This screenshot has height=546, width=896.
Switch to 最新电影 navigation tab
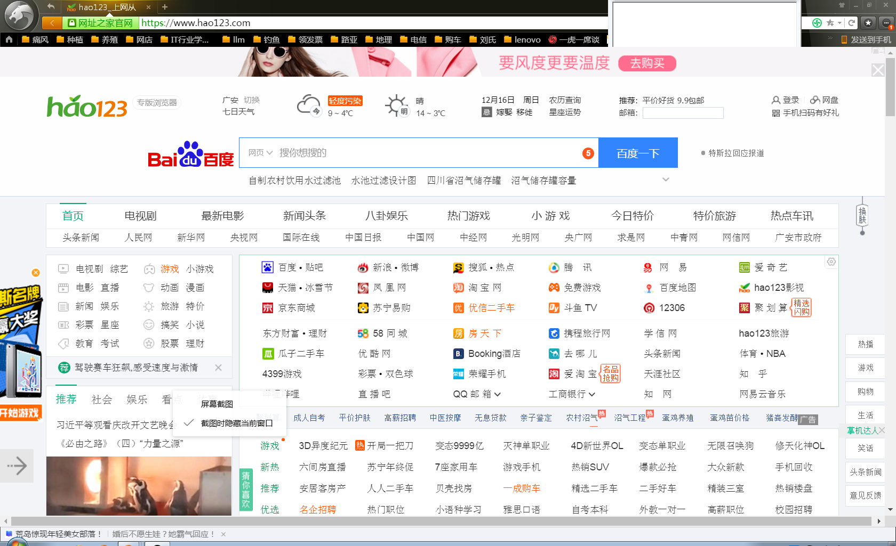click(222, 216)
